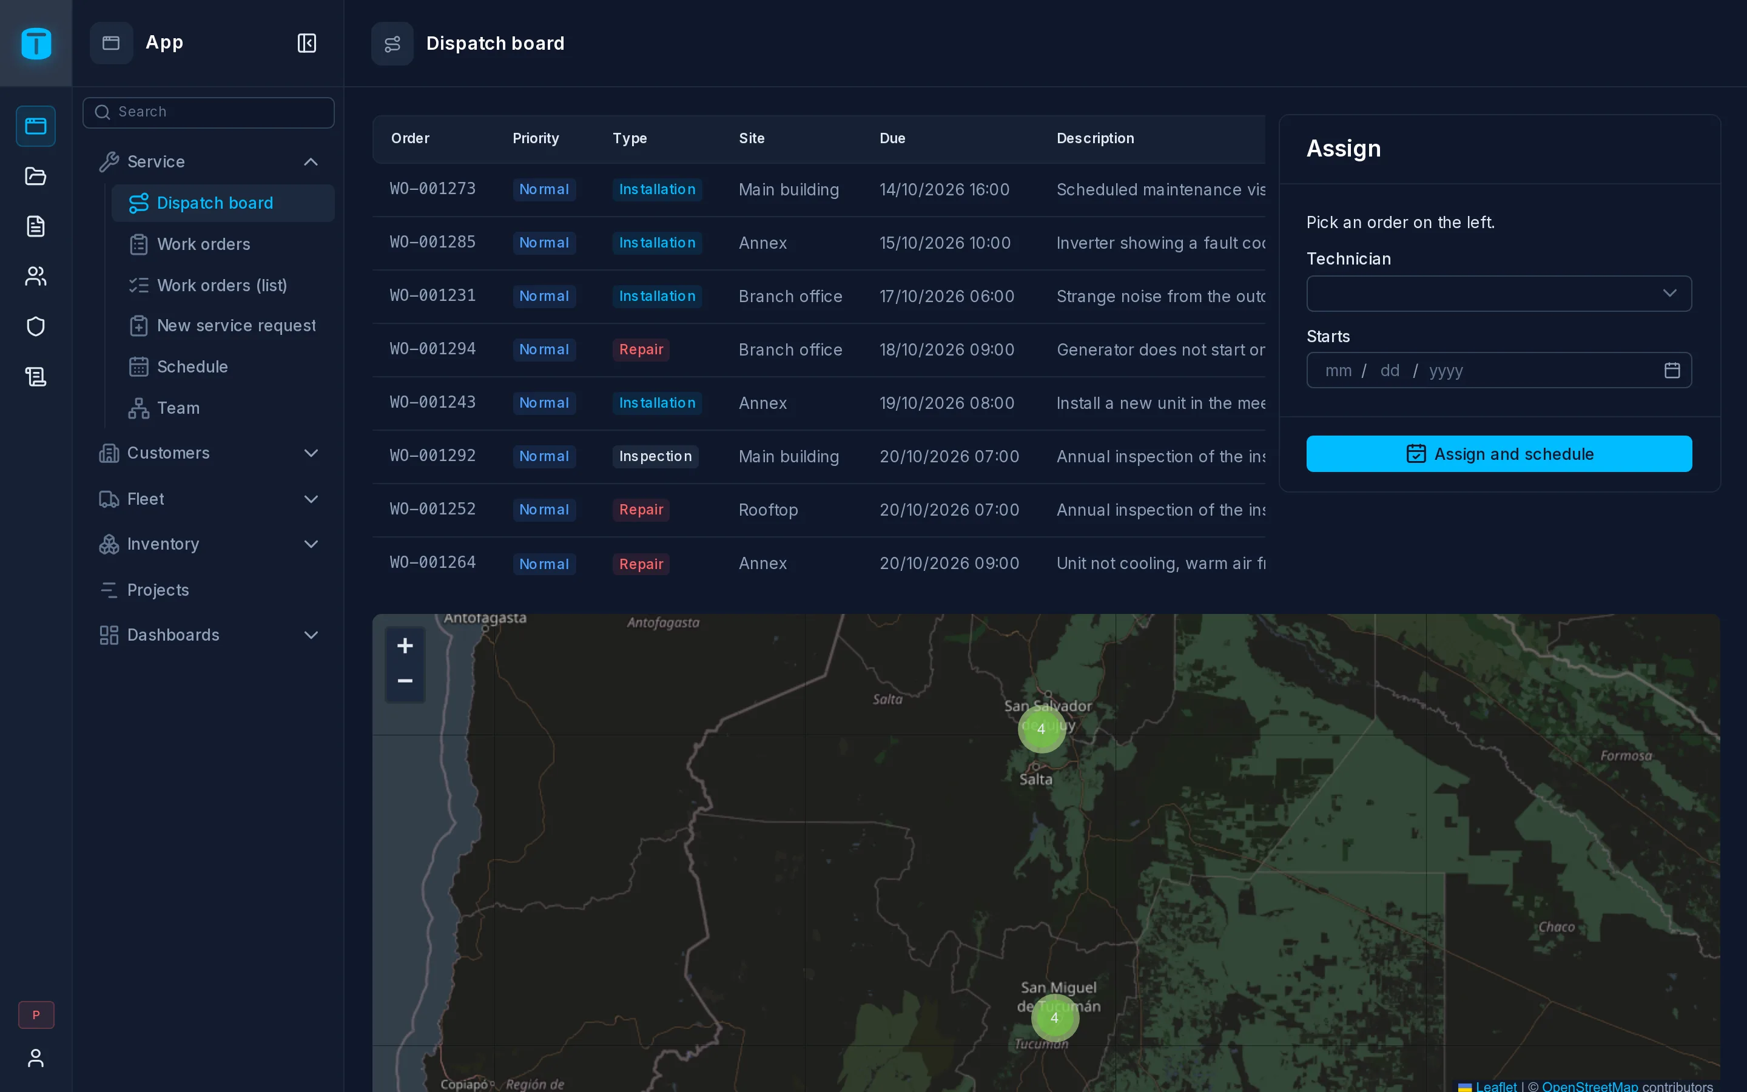Open the App window icon in the left rail
The height and width of the screenshot is (1092, 1747).
[35, 126]
